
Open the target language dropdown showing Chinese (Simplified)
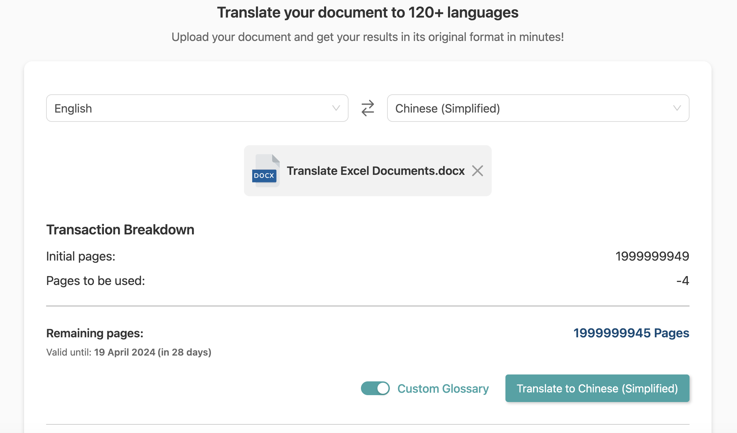tap(538, 108)
